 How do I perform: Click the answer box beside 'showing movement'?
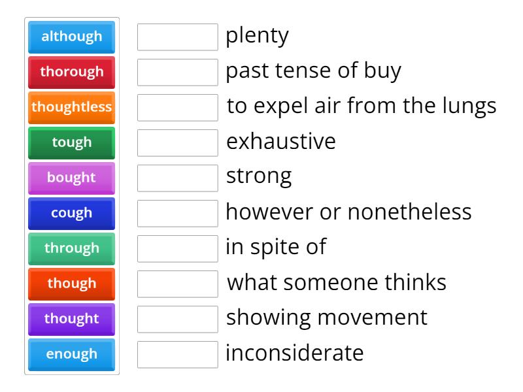click(x=178, y=319)
